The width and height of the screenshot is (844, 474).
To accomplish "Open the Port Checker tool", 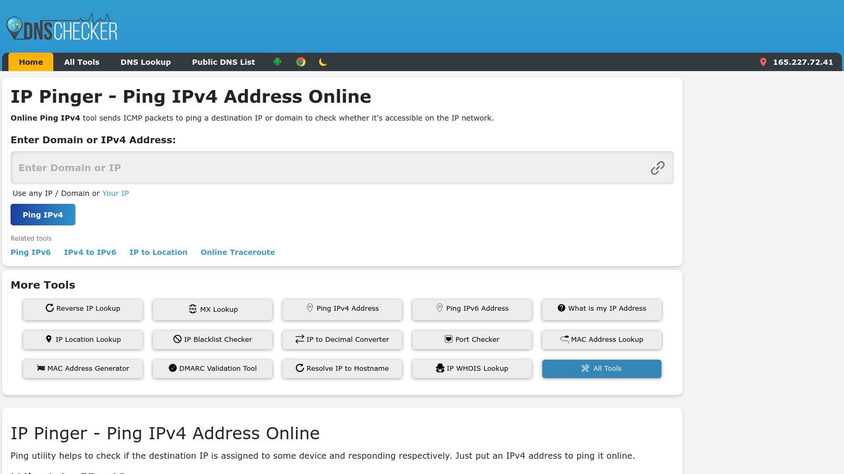I will [x=472, y=339].
